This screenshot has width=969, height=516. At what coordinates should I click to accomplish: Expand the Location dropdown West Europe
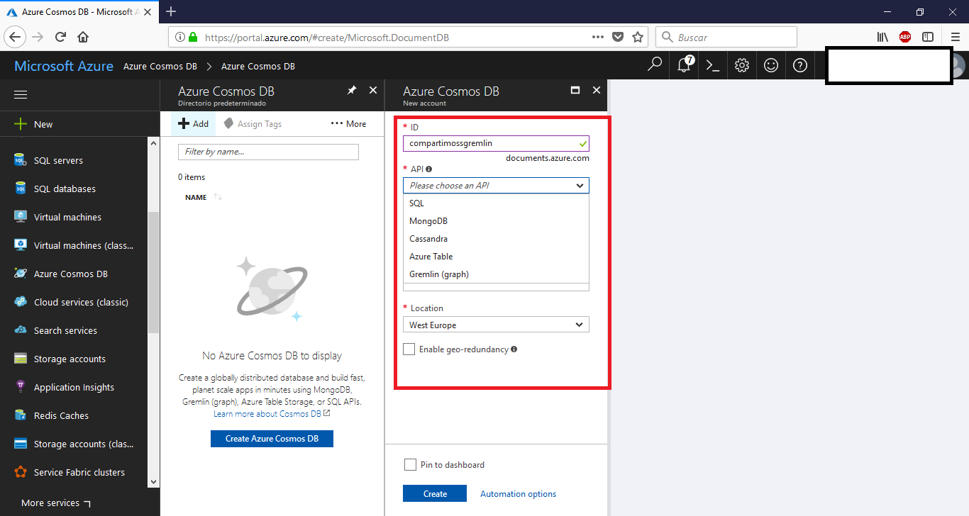[496, 325]
